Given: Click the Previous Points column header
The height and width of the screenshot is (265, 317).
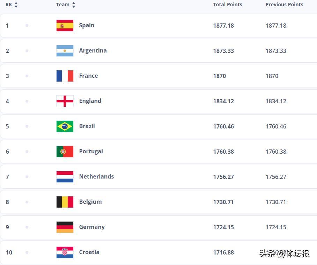Looking at the screenshot, I should point(284,5).
